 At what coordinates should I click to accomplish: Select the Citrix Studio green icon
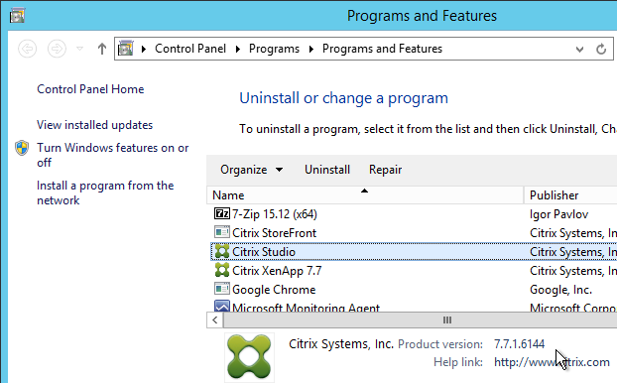[x=222, y=251]
